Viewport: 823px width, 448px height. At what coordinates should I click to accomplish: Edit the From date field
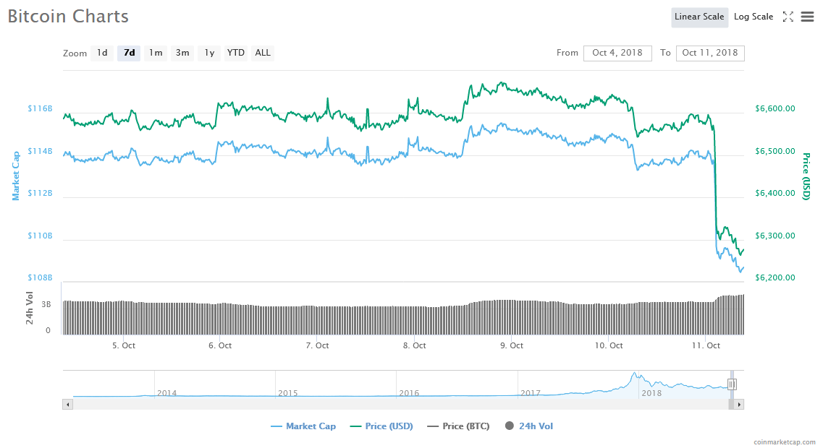pyautogui.click(x=617, y=53)
